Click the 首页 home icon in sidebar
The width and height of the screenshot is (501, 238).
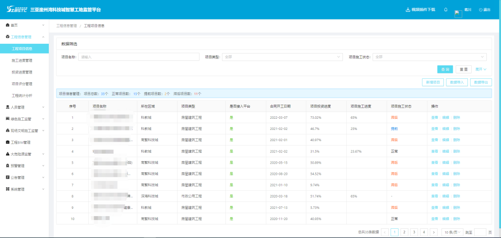click(7, 25)
